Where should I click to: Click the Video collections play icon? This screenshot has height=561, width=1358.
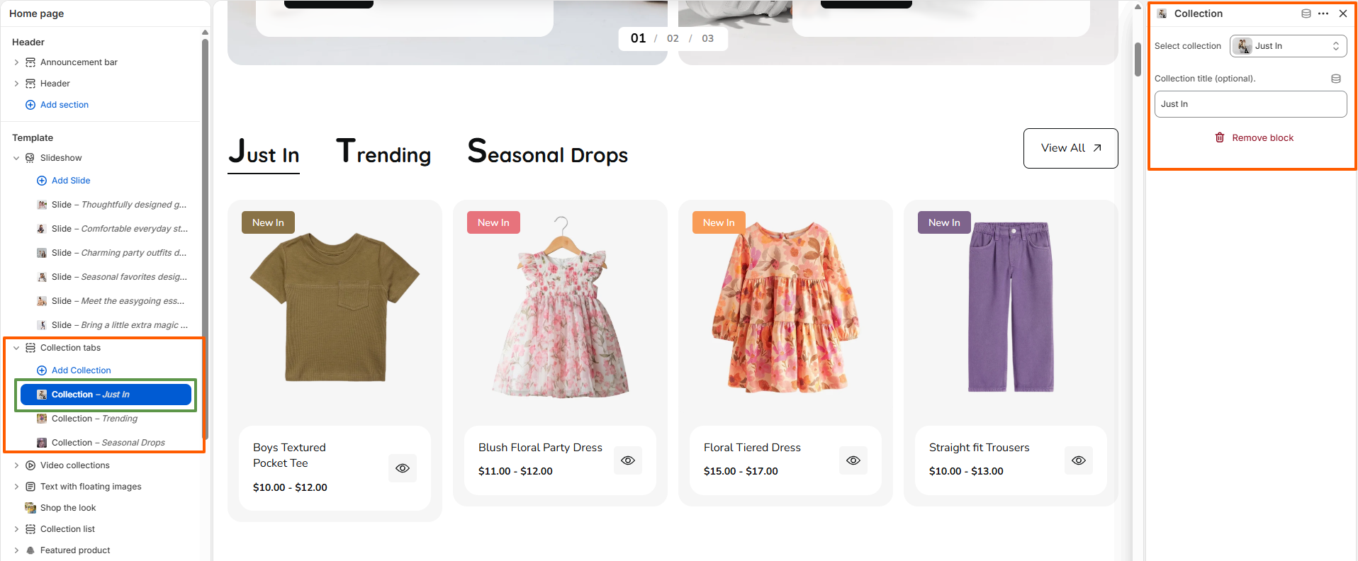[x=30, y=465]
